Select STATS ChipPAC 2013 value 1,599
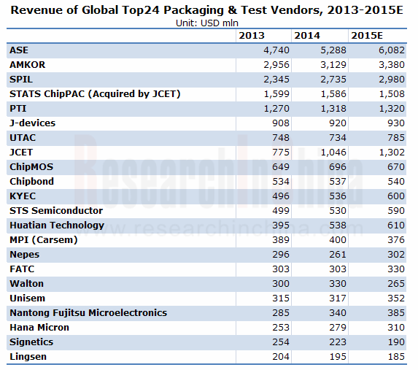 276,94
